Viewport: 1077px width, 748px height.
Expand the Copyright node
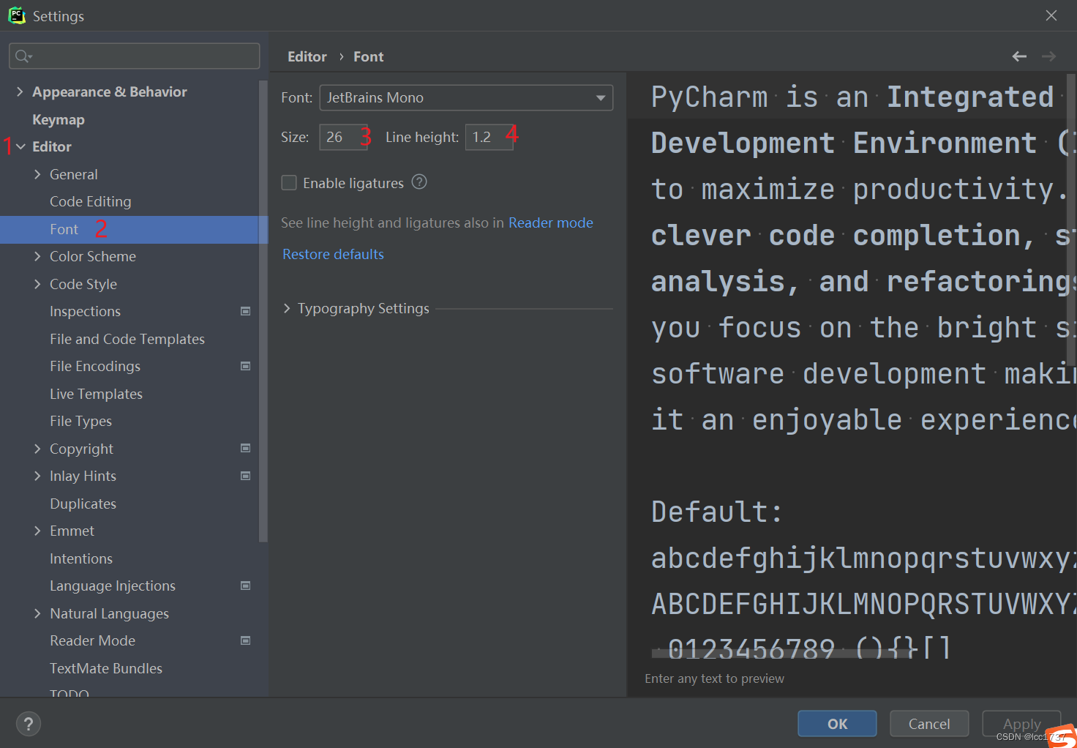(x=37, y=449)
